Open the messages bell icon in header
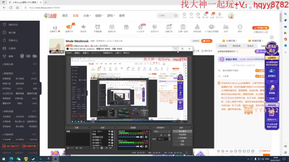The image size is (289, 162). pyautogui.click(x=212, y=14)
